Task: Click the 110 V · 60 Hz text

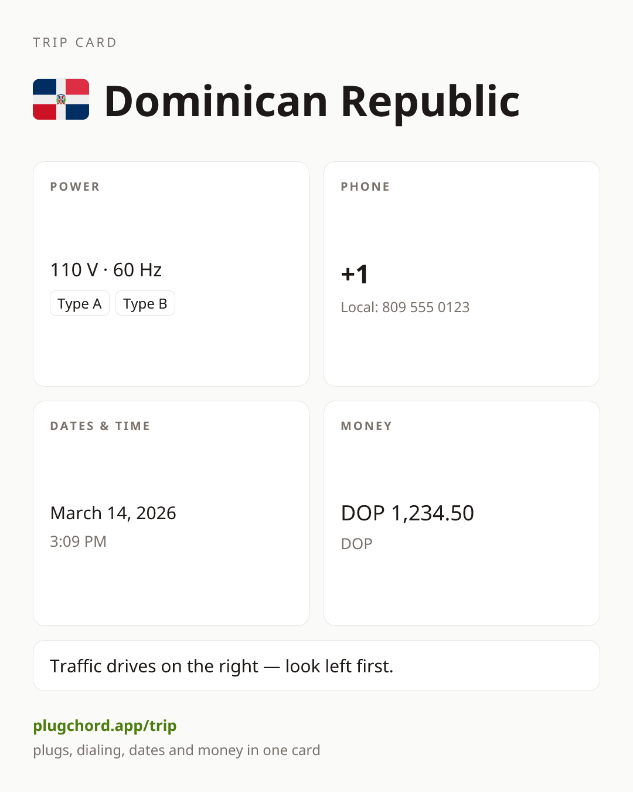Action: 106,270
